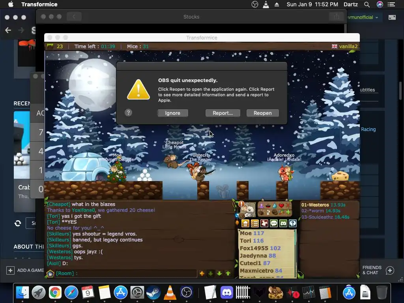Open Transformice mouse icon in Dock

[x=275, y=292]
